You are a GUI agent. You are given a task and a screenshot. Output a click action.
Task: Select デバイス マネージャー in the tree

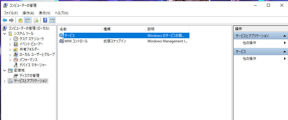click(x=33, y=65)
